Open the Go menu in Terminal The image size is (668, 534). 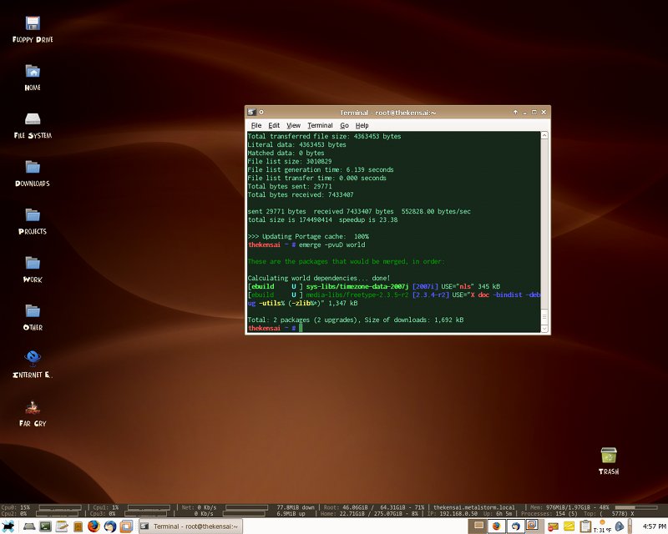(x=344, y=125)
